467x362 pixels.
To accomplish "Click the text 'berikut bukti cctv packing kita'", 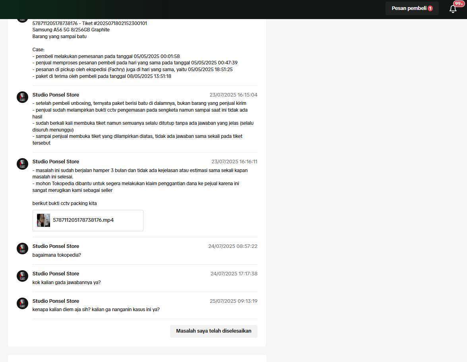I will (65, 203).
